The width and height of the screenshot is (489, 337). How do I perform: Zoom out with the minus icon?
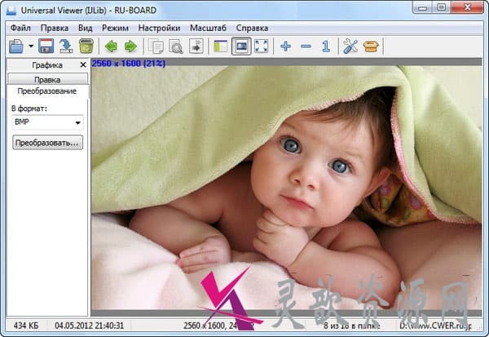(x=306, y=47)
